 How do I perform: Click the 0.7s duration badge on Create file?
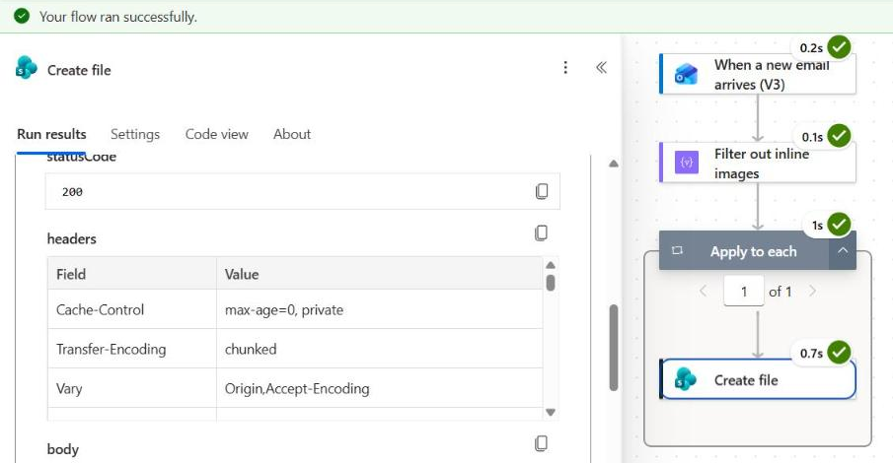point(811,354)
